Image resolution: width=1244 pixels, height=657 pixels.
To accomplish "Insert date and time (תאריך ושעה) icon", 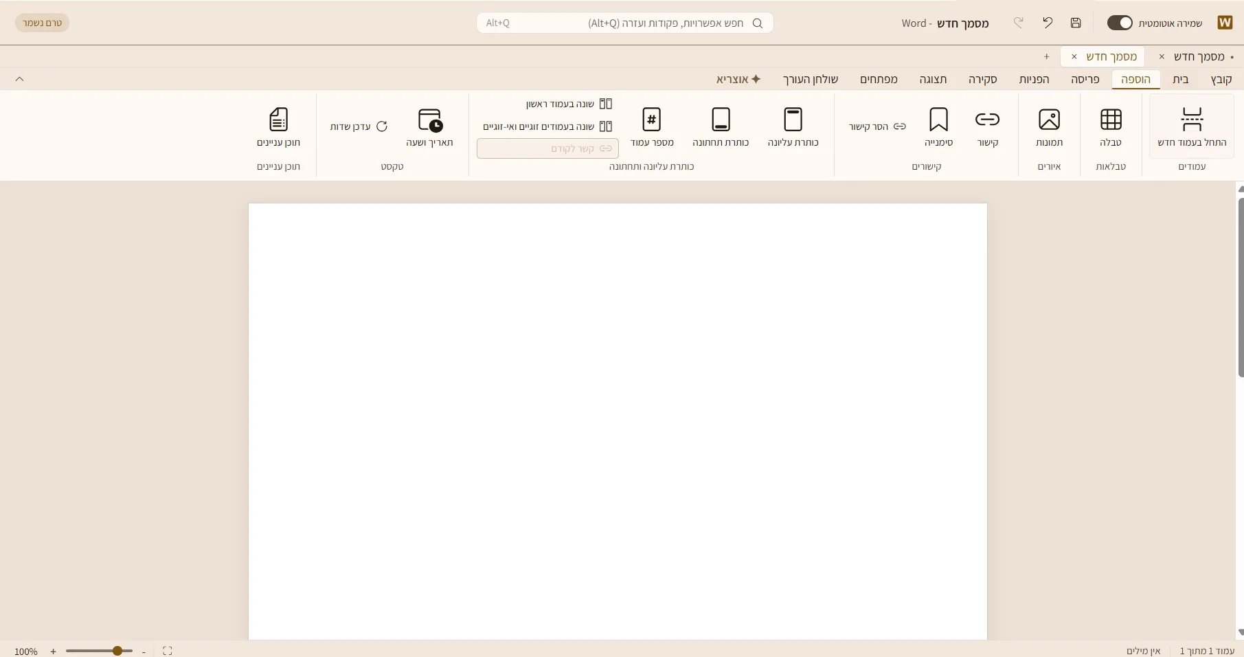I will pos(430,120).
